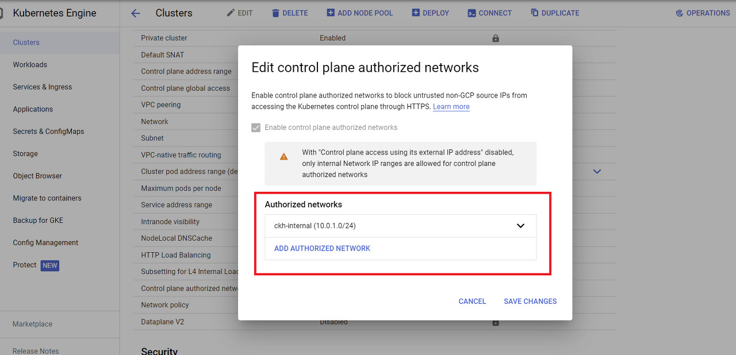Click the HTTP Load Balancing label
Screen dimensions: 736x355
coord(176,255)
